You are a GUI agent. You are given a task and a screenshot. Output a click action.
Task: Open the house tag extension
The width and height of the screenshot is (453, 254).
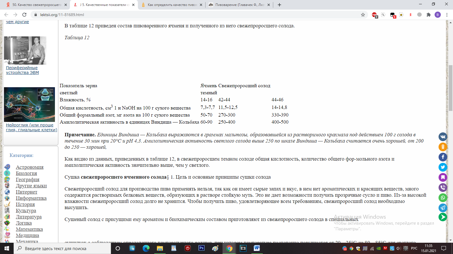click(401, 15)
